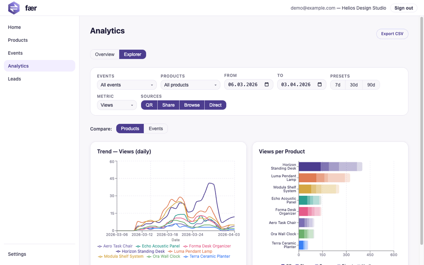This screenshot has width=424, height=265.
Task: Click the FROM date input field
Action: click(244, 84)
